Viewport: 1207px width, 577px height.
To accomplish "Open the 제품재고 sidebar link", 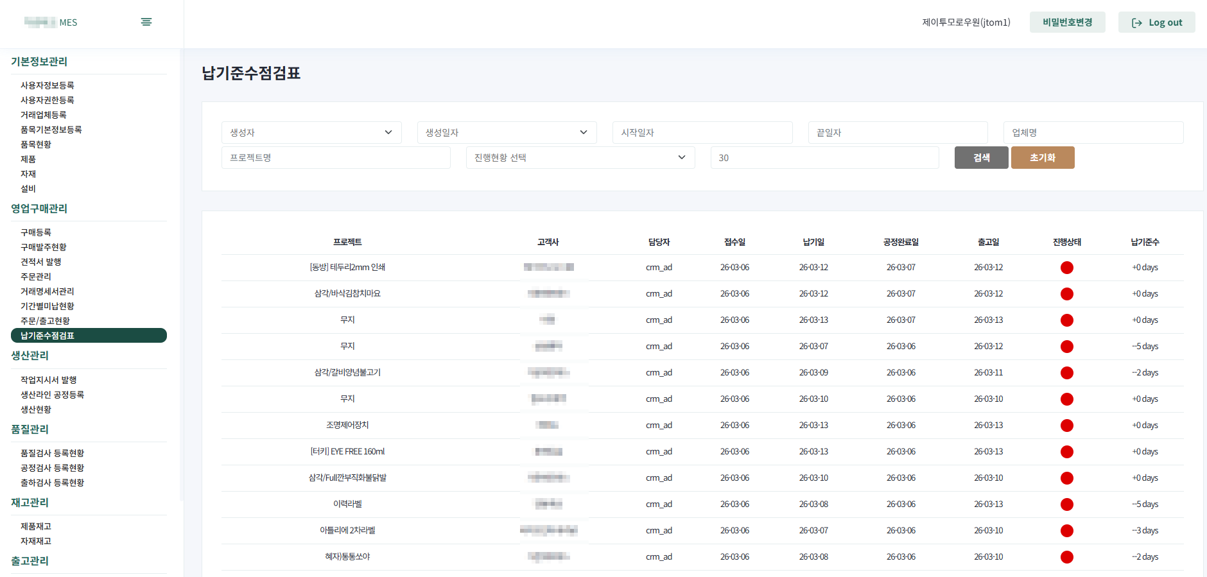I will coord(36,526).
